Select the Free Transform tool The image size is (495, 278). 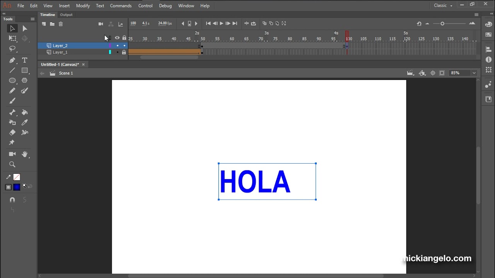12,39
